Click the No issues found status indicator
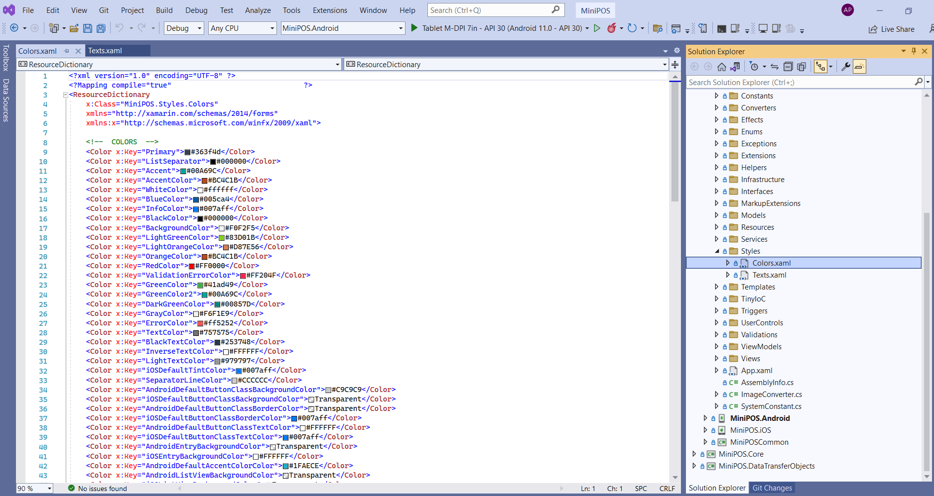This screenshot has width=934, height=496. point(97,489)
